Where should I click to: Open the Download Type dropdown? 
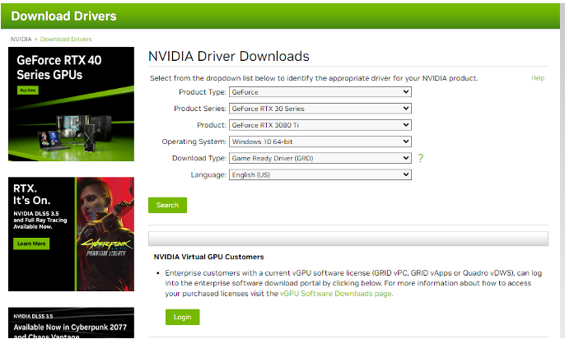320,158
